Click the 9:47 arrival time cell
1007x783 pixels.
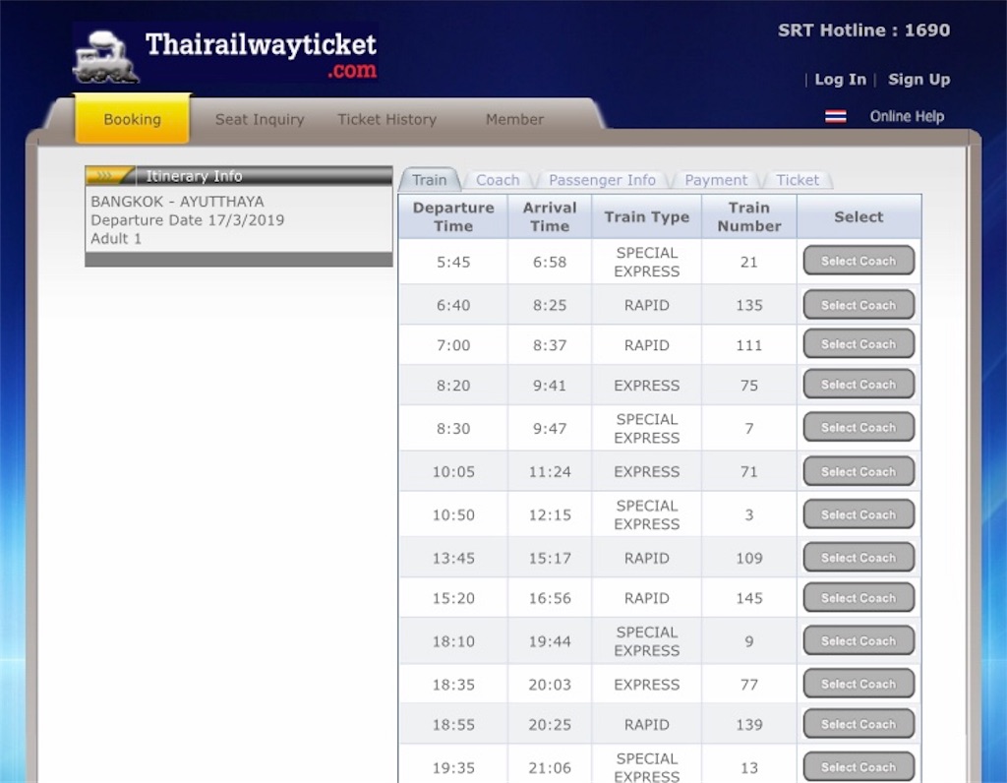(550, 429)
